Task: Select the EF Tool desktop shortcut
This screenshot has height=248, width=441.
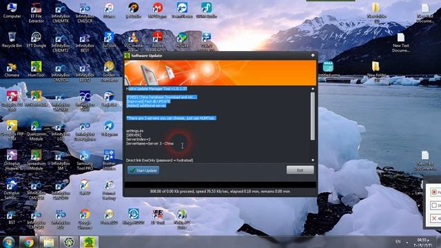Action: (158, 217)
